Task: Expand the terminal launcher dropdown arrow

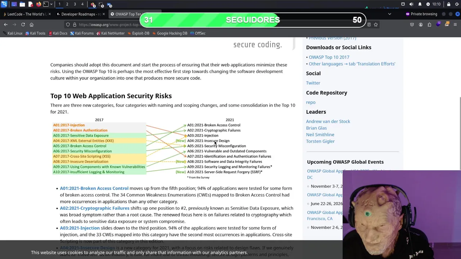Action: coord(51,4)
